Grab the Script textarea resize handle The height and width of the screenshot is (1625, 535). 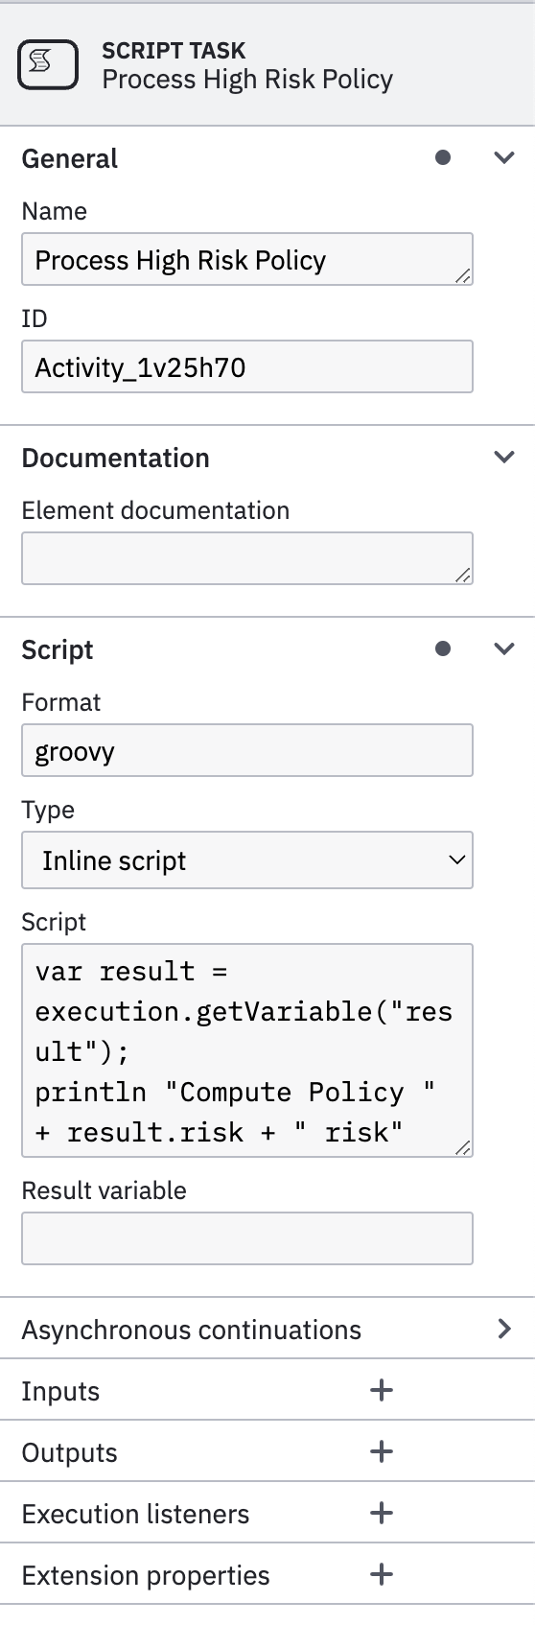tap(462, 1146)
